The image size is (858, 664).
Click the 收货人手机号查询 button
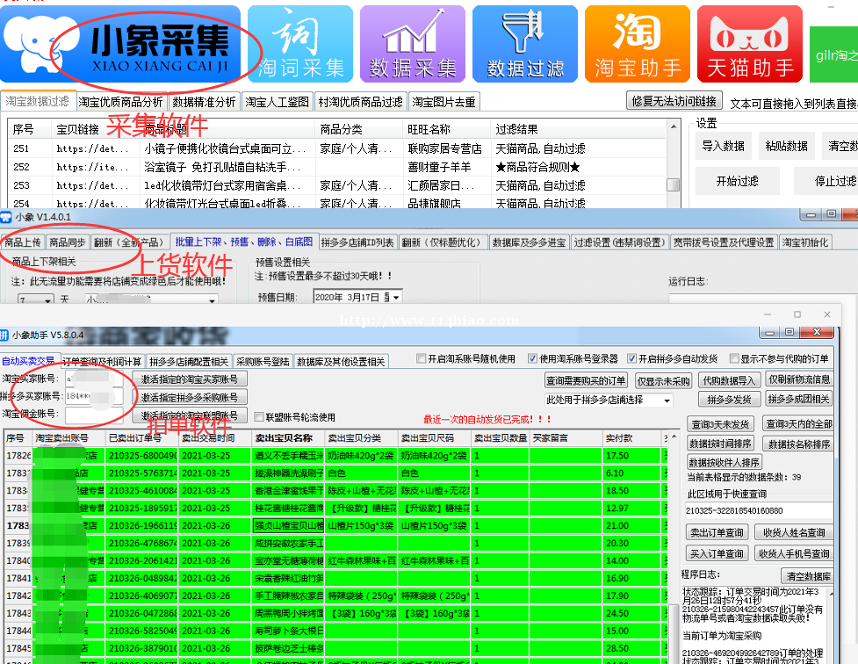(x=793, y=553)
